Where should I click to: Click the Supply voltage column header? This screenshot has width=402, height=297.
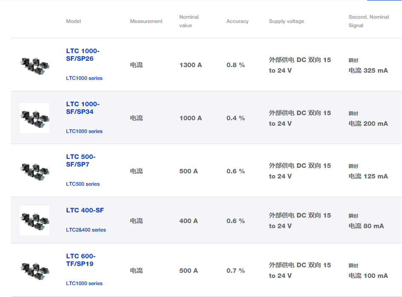(x=286, y=21)
